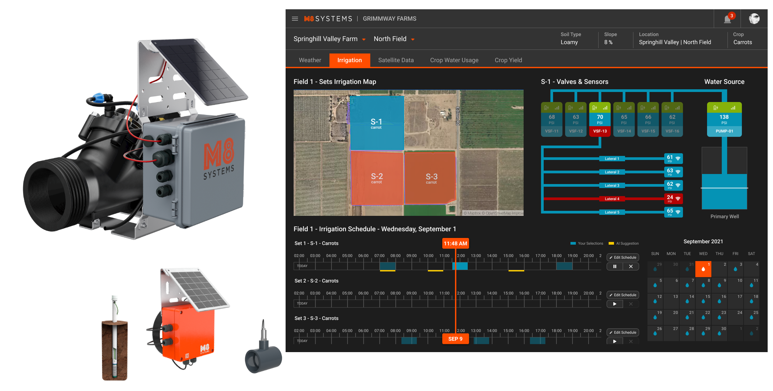
Task: Select September 12 in calendar
Action: [x=655, y=301]
